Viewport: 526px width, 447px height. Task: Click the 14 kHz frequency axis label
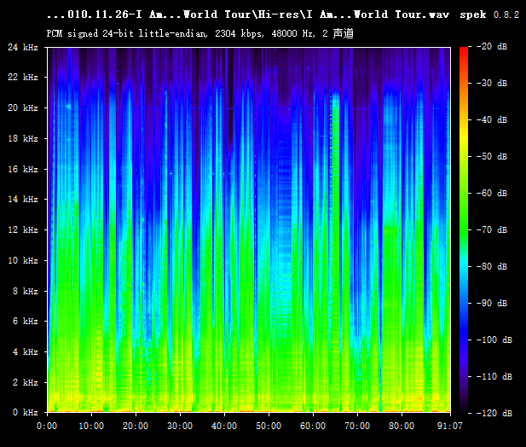23,200
